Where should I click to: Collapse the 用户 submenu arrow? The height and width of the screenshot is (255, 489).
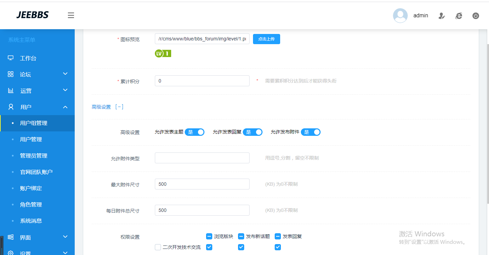(x=66, y=107)
